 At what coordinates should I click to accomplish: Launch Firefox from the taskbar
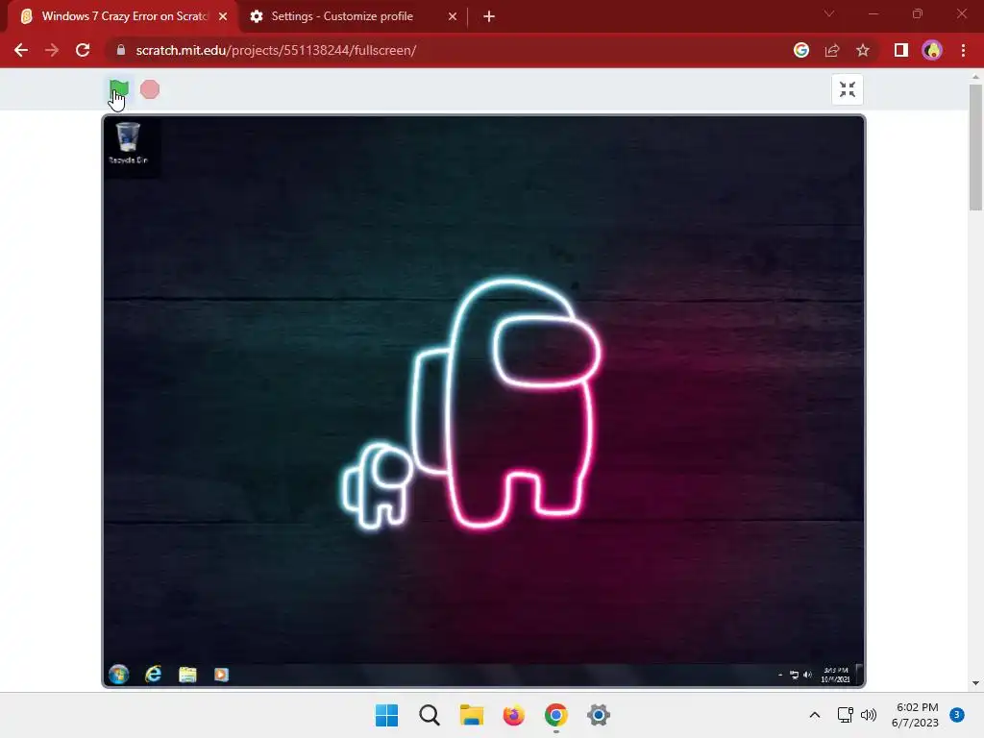pyautogui.click(x=513, y=715)
